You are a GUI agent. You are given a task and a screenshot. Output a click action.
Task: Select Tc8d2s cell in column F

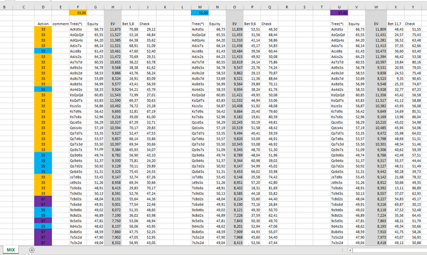coord(78,199)
